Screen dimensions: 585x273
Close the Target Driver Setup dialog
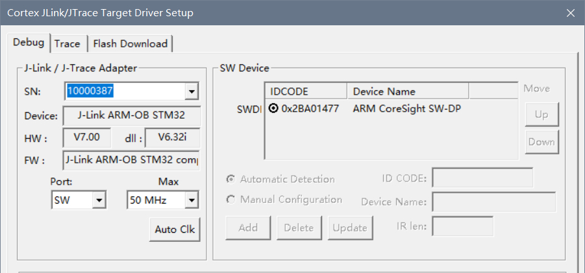[x=570, y=13]
